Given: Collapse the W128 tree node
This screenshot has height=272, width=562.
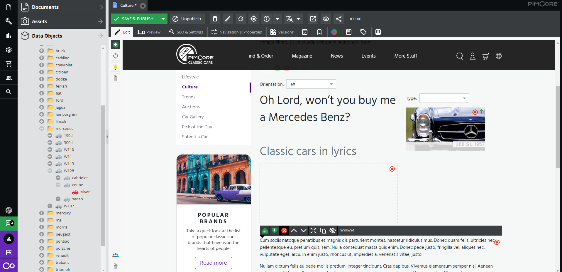Looking at the screenshot, I should pos(50,171).
